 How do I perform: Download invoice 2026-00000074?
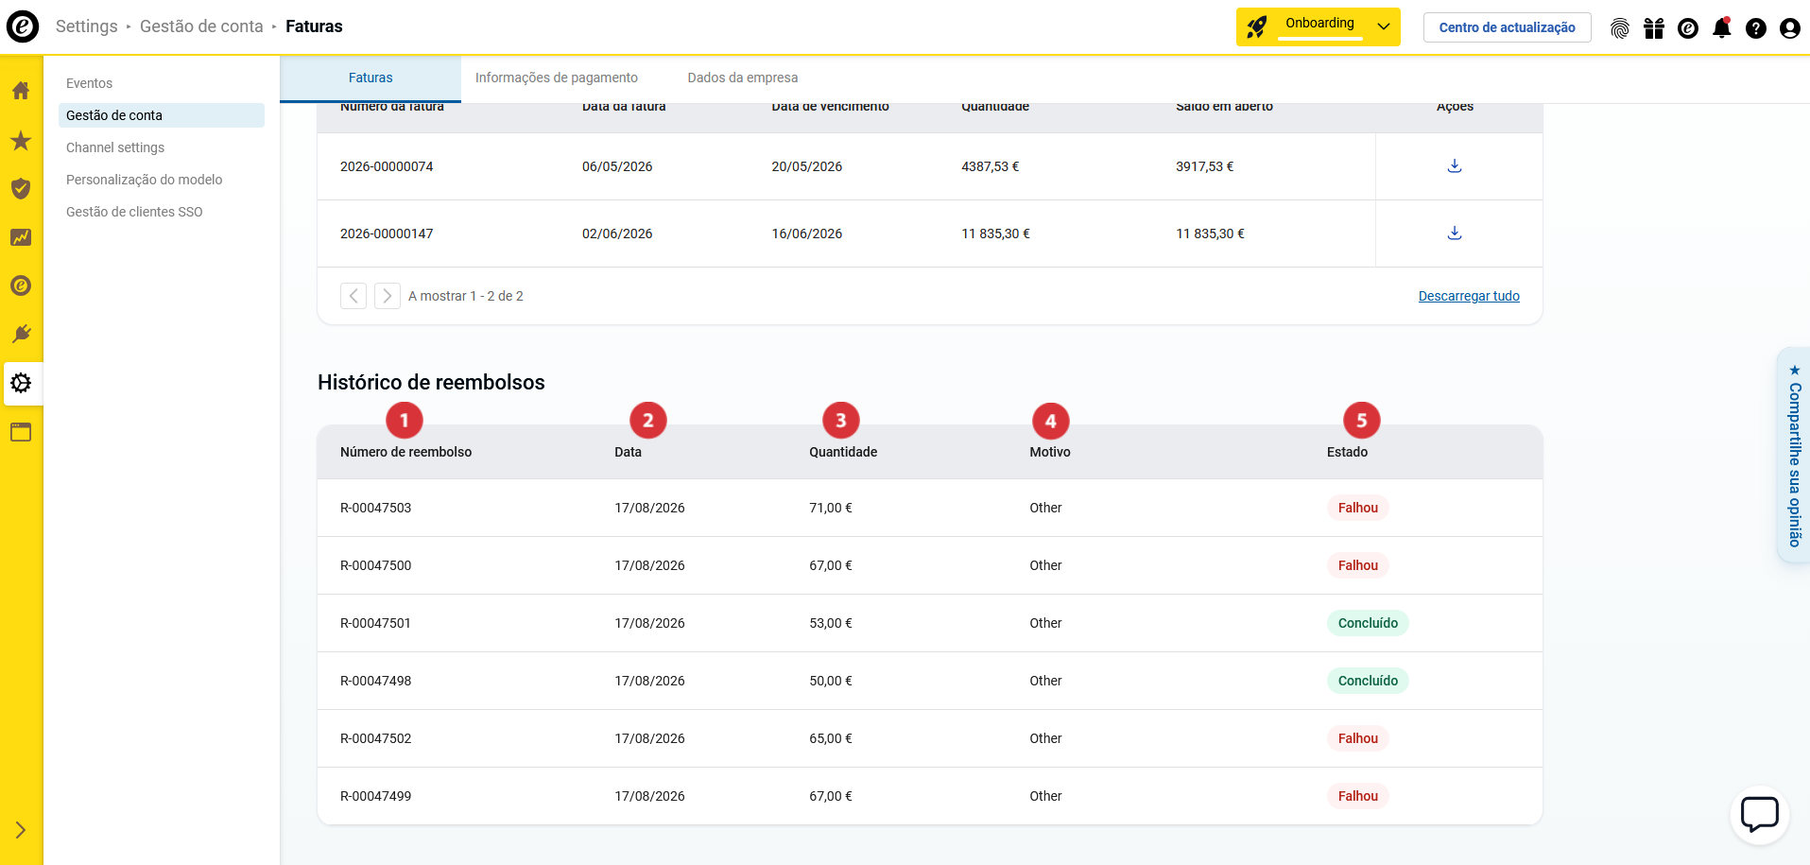click(x=1455, y=166)
